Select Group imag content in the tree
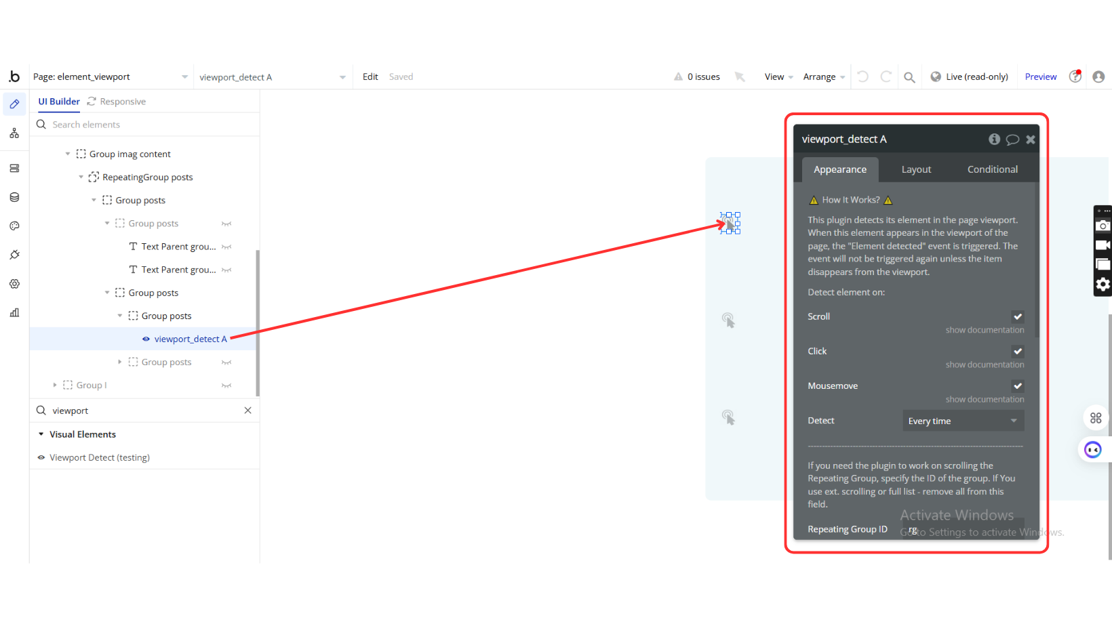 pos(130,154)
